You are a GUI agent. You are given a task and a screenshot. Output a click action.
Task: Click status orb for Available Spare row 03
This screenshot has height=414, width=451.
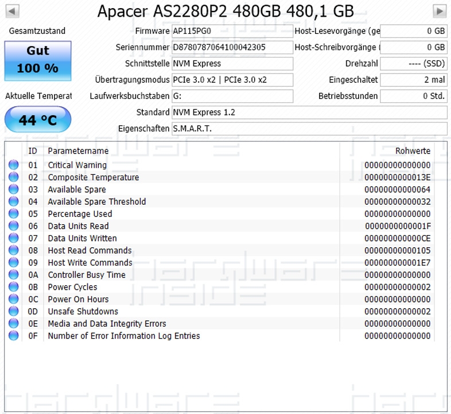coord(14,189)
